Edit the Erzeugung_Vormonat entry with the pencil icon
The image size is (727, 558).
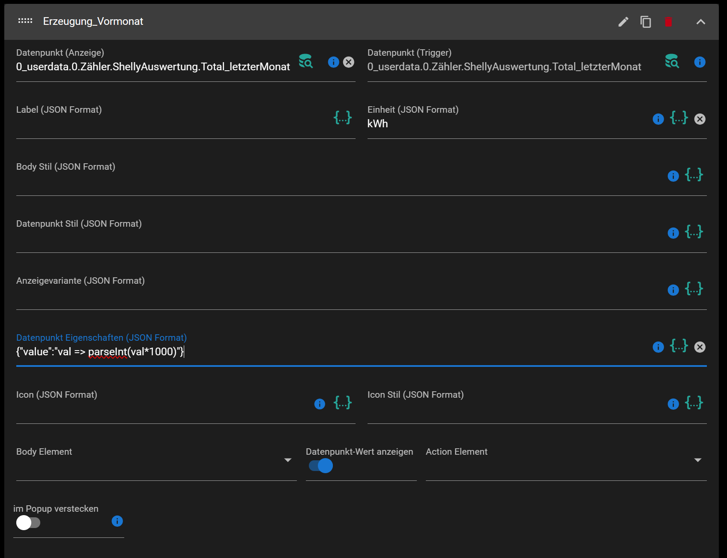pyautogui.click(x=623, y=21)
